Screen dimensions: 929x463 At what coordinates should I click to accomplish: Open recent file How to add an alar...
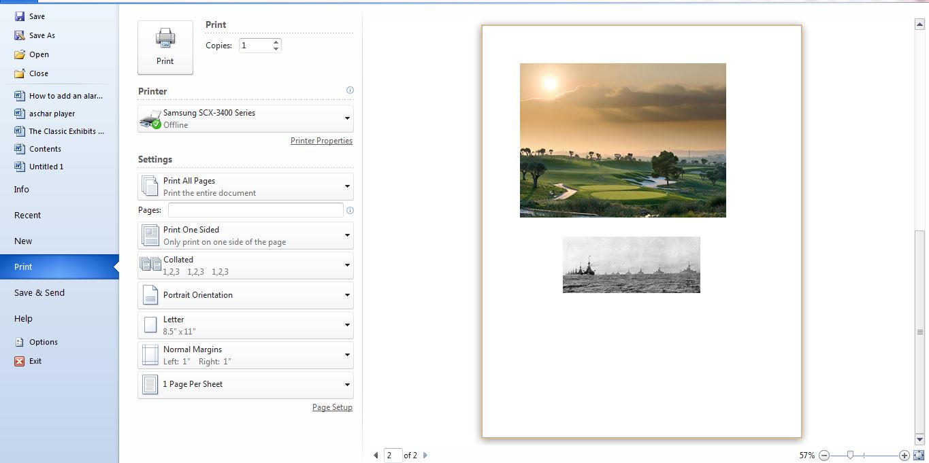pyautogui.click(x=59, y=96)
